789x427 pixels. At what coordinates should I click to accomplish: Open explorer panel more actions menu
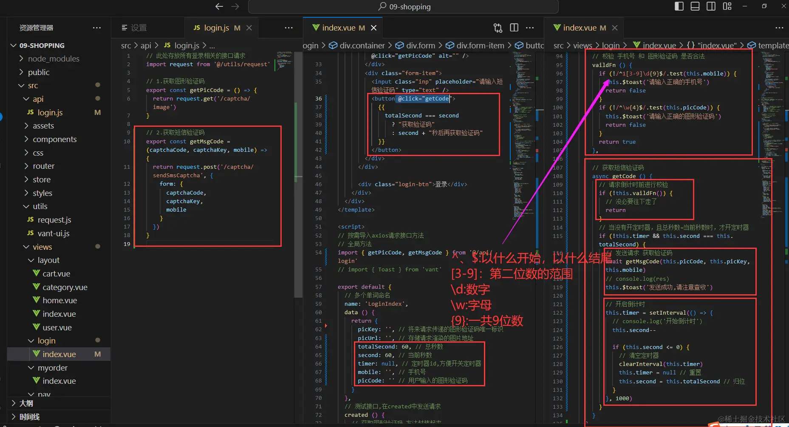[x=97, y=28]
